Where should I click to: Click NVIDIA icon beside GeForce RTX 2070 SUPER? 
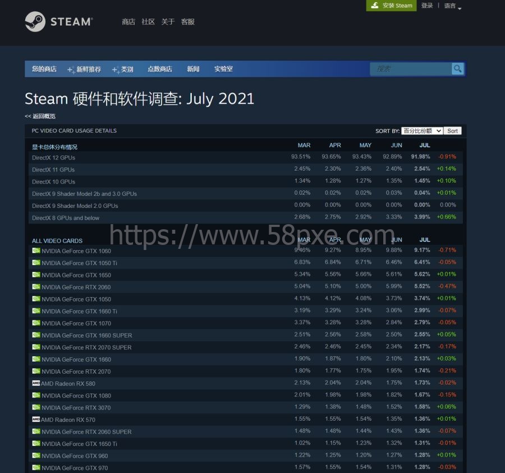(x=36, y=347)
